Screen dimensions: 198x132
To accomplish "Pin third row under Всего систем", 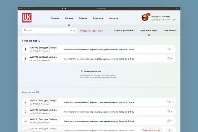I will tap(26, 121).
